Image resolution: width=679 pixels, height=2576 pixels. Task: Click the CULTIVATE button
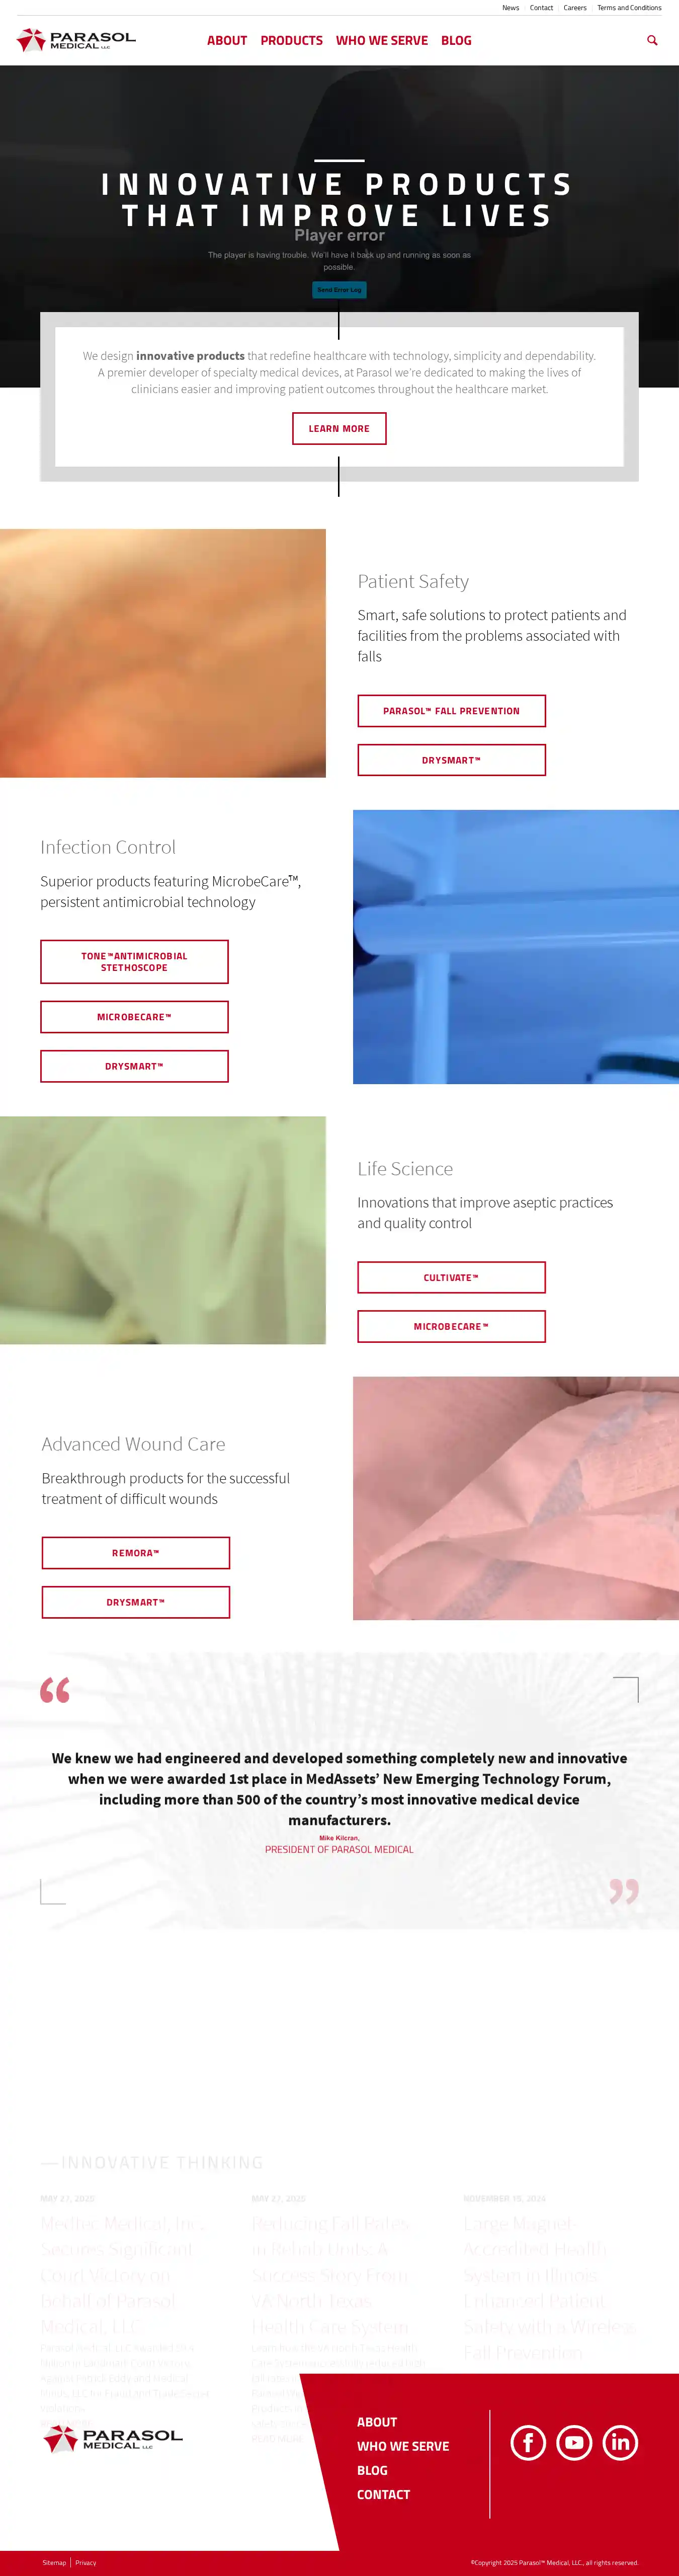click(x=451, y=1277)
